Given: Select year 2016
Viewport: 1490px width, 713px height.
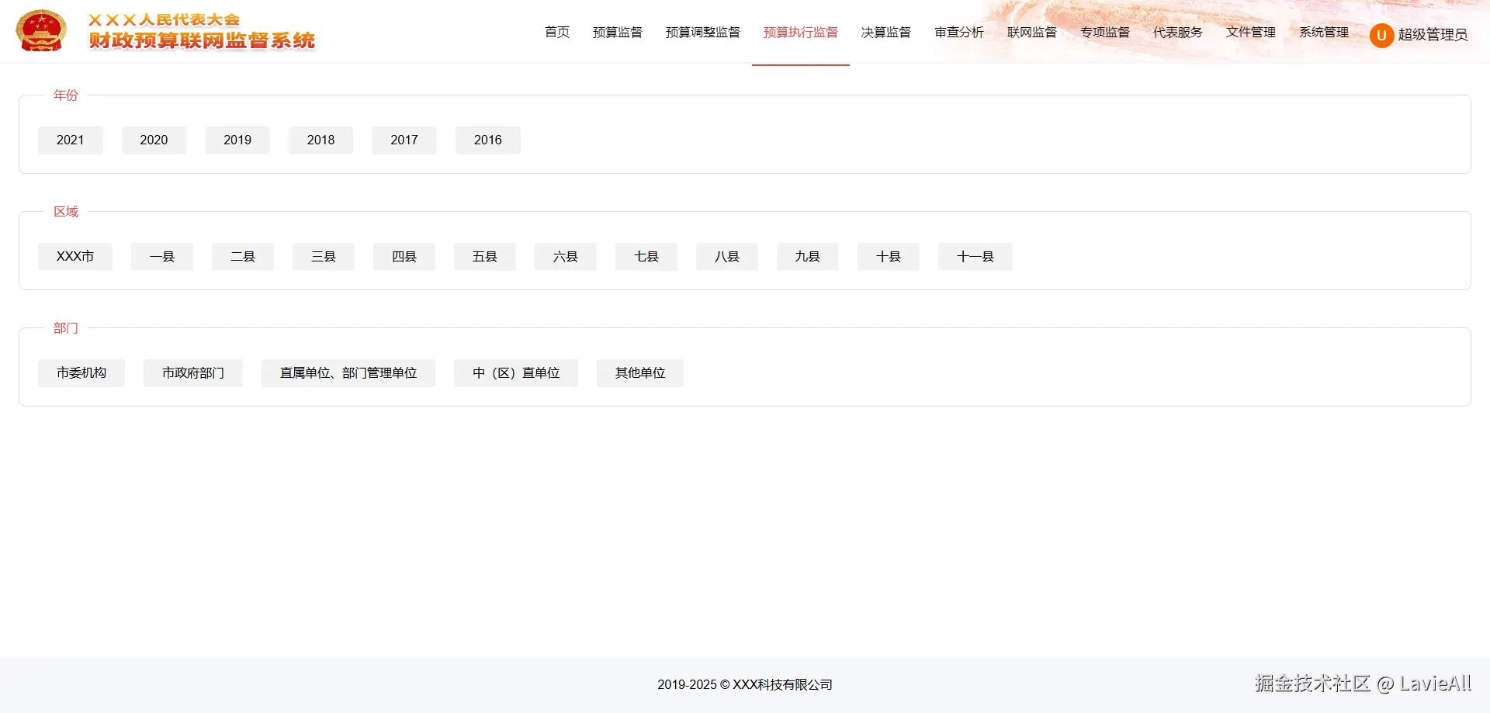Looking at the screenshot, I should [487, 140].
